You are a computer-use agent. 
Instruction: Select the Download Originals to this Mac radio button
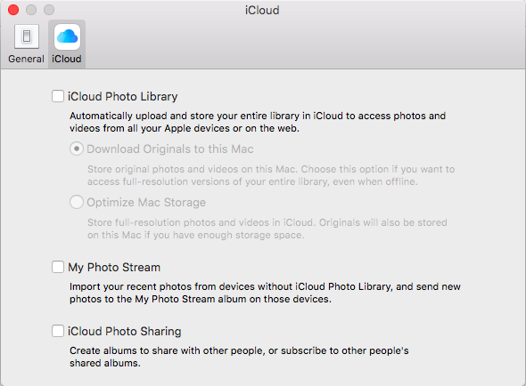[77, 149]
